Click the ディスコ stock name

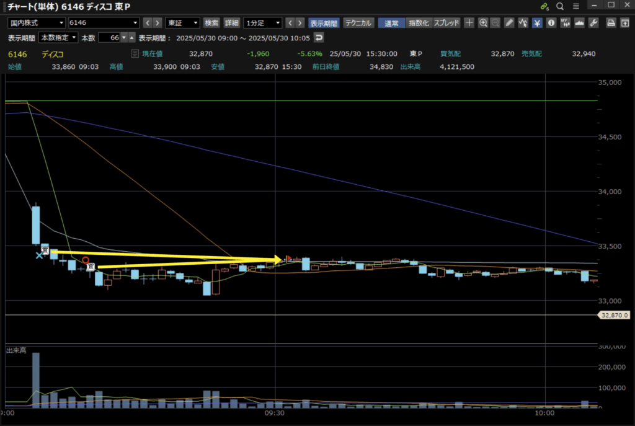pyautogui.click(x=52, y=55)
